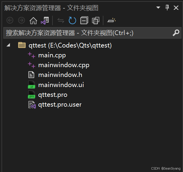This screenshot has height=172, width=183.
Task: Select qttest (E:\Codes\Qts\qttest) root folder
Action: point(70,45)
